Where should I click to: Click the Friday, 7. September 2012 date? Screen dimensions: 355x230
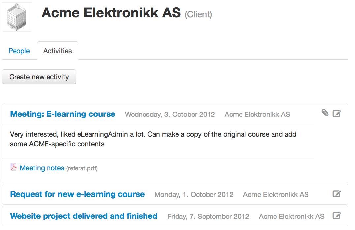point(208,216)
